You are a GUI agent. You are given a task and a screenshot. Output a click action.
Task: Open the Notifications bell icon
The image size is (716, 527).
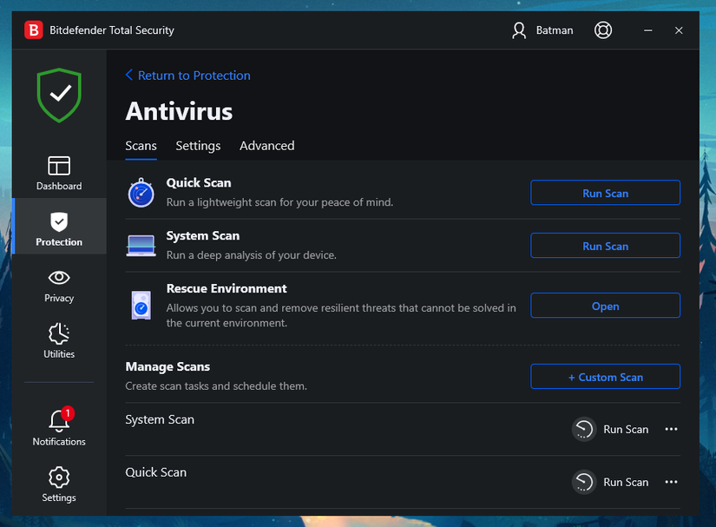(59, 420)
